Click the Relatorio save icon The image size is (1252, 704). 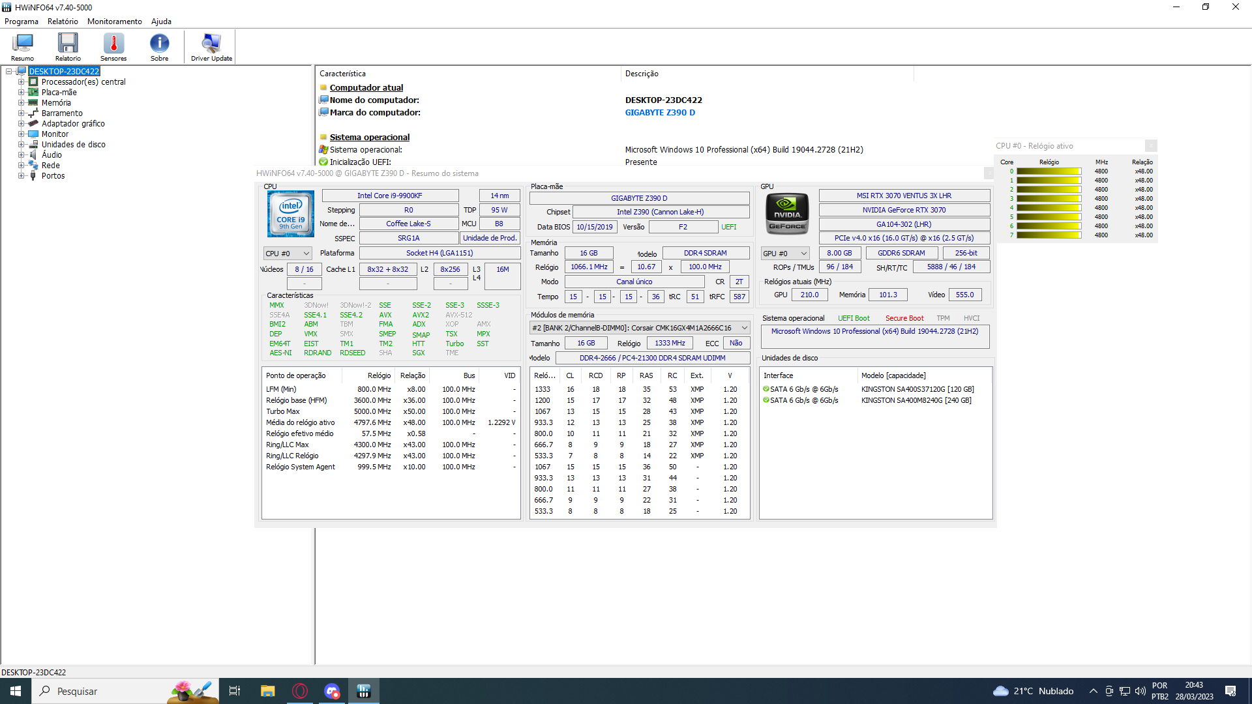point(68,47)
